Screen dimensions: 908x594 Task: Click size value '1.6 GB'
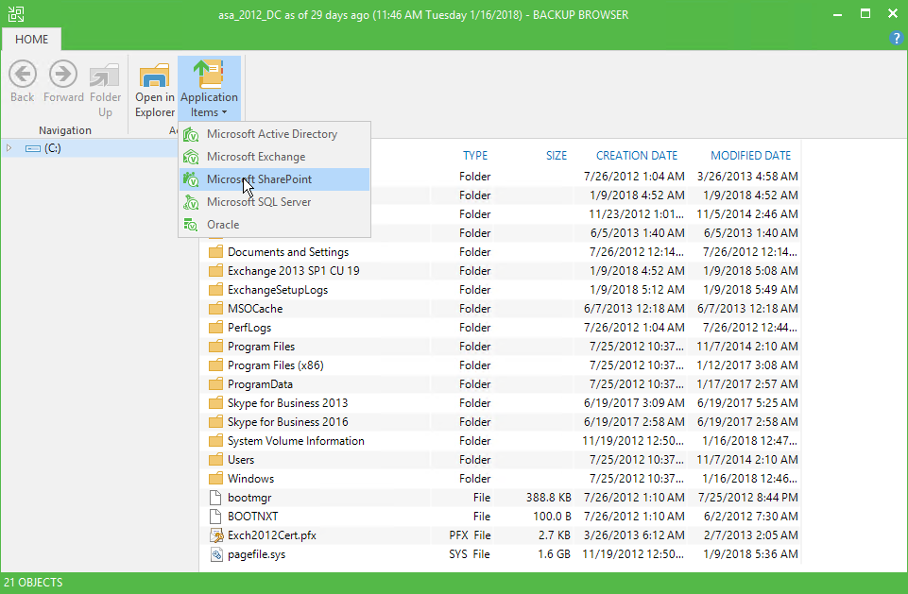[555, 554]
